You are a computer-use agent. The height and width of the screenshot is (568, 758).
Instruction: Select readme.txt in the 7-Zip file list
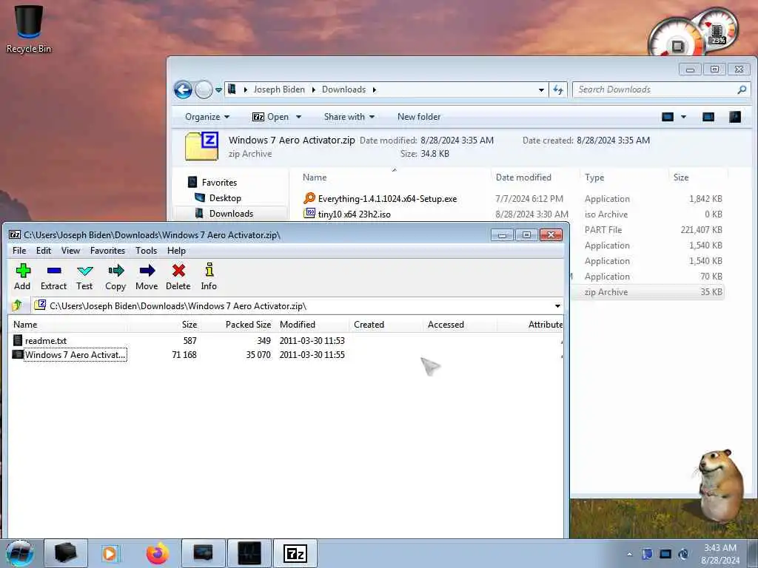coord(46,340)
